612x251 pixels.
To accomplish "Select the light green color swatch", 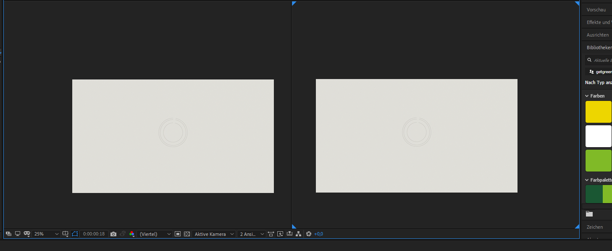I will coord(599,161).
